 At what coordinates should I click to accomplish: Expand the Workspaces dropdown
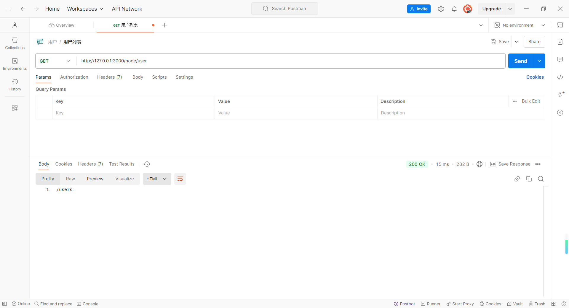point(85,9)
